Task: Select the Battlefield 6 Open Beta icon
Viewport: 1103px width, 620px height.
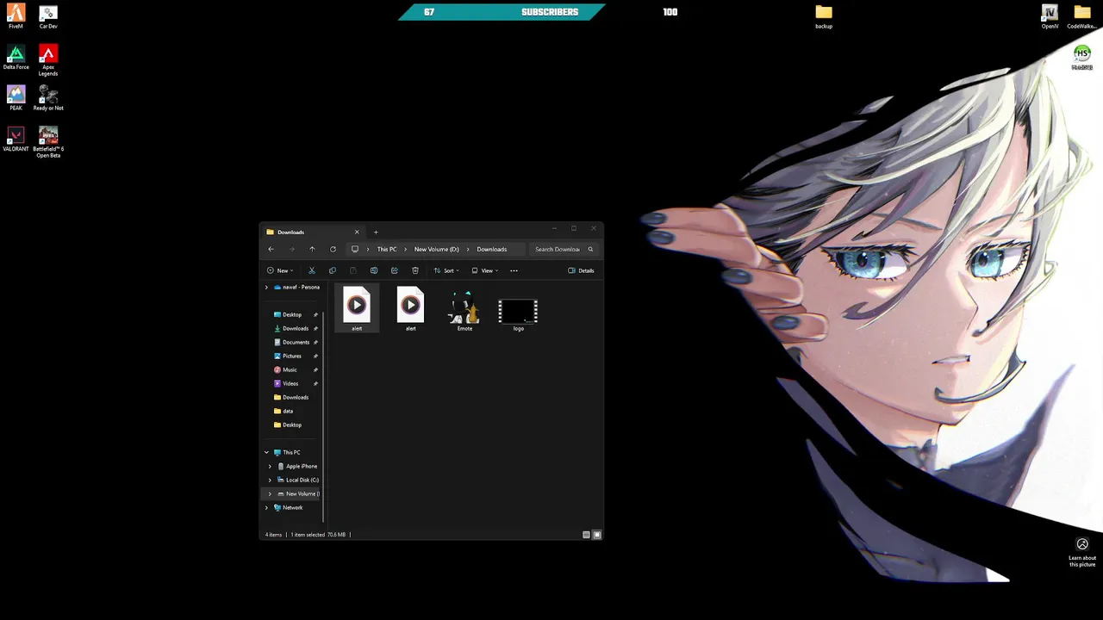Action: (x=48, y=142)
